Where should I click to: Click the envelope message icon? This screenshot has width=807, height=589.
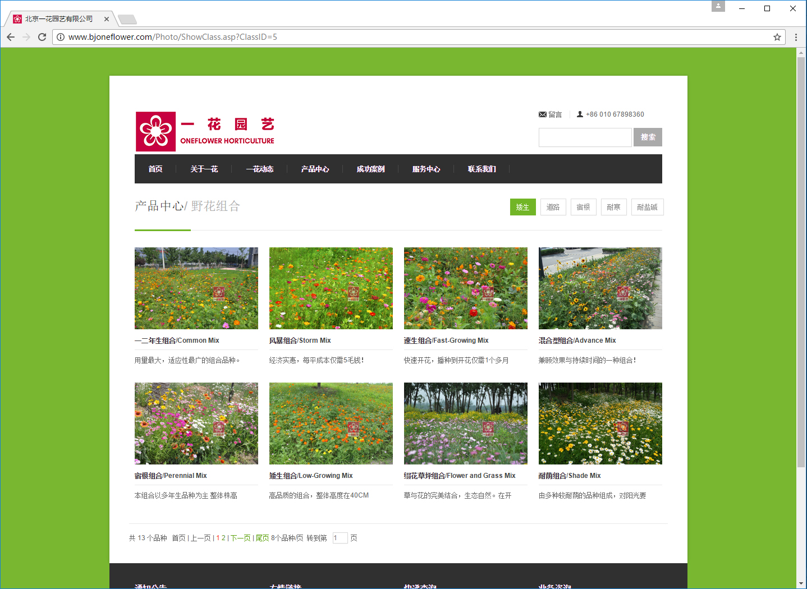pyautogui.click(x=543, y=114)
